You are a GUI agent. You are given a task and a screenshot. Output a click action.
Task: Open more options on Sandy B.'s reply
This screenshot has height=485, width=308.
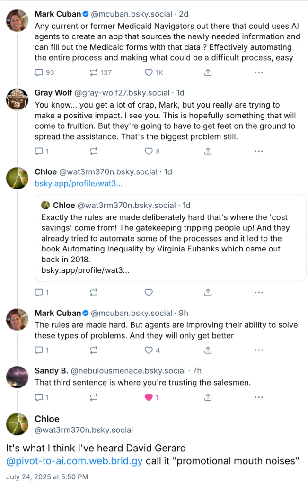pos(259,397)
